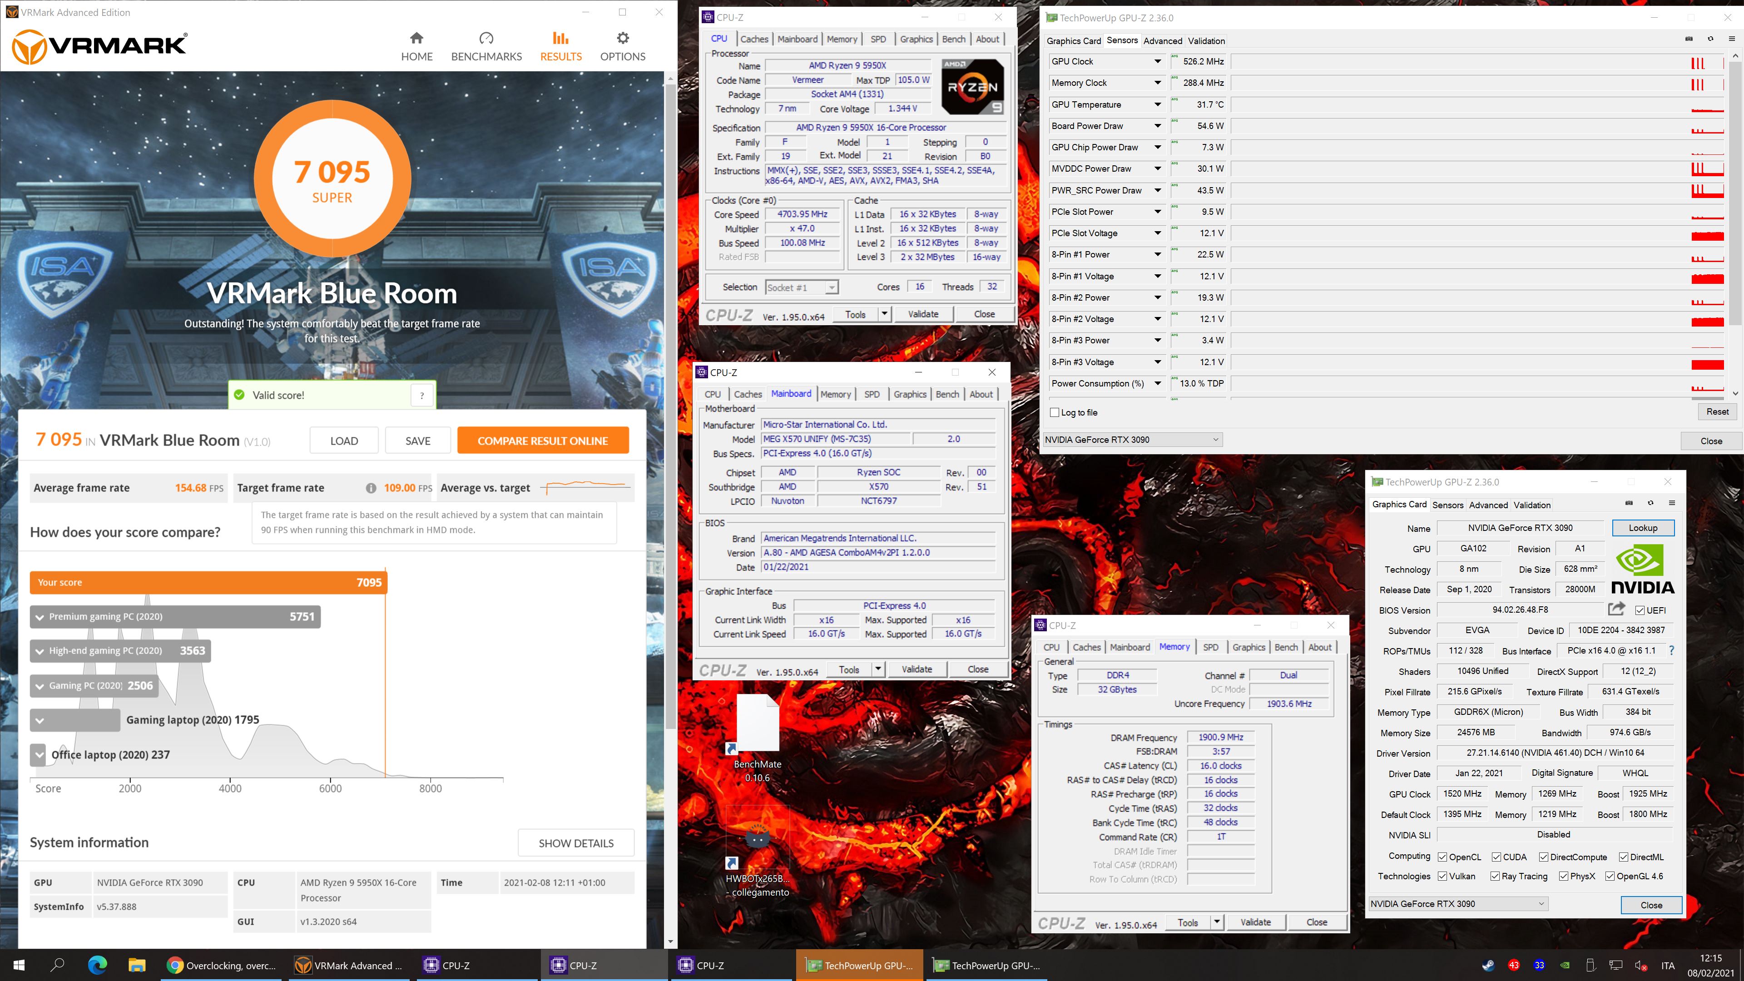Expand Premium gaming PC (2020) row
The height and width of the screenshot is (981, 1744).
[x=40, y=617]
